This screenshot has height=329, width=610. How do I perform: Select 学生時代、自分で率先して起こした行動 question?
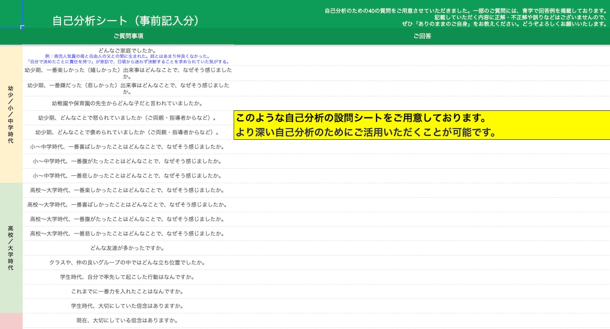click(x=128, y=277)
